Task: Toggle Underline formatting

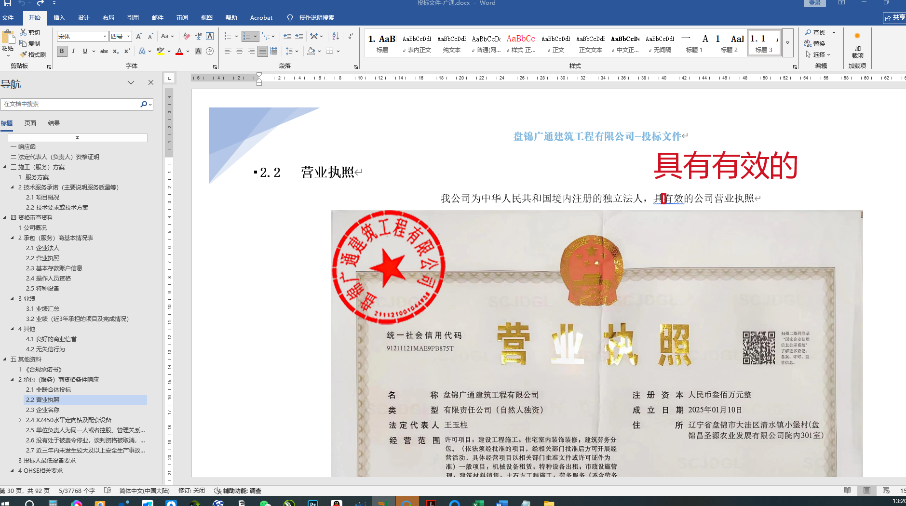Action: 85,51
